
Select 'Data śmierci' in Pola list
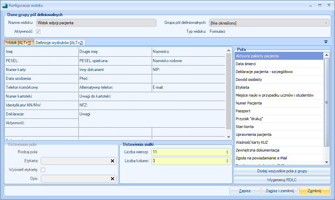point(279,64)
